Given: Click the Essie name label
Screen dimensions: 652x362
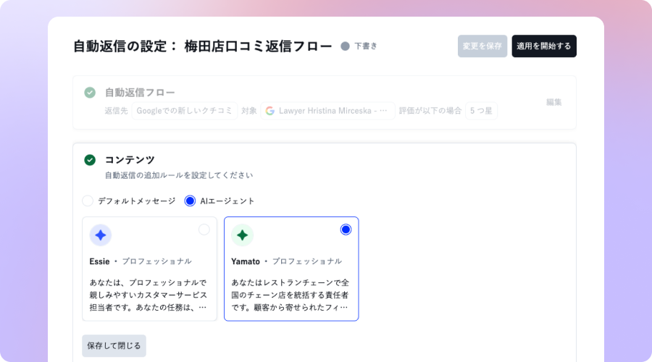Looking at the screenshot, I should coord(99,261).
